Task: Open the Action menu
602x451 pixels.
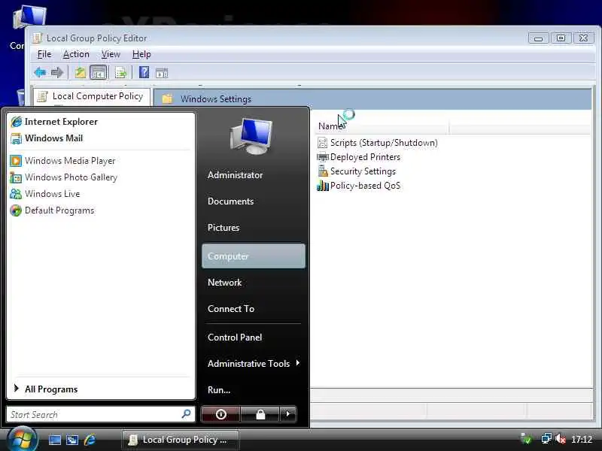Action: [76, 54]
